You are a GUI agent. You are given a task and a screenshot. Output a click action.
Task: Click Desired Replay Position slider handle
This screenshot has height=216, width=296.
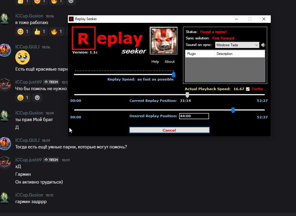[x=233, y=110]
